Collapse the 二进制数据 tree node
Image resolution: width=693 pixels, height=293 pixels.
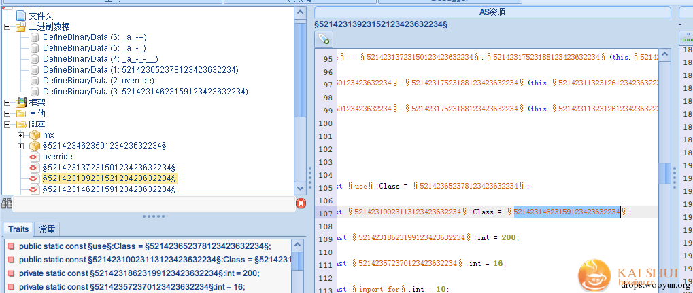7,27
